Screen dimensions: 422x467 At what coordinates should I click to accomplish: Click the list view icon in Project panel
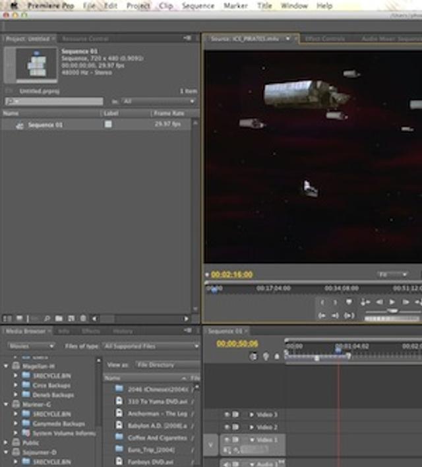tap(7, 319)
